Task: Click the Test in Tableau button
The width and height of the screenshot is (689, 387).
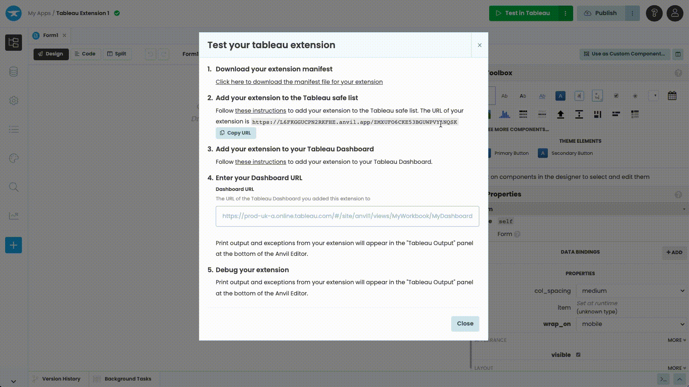Action: pyautogui.click(x=523, y=13)
